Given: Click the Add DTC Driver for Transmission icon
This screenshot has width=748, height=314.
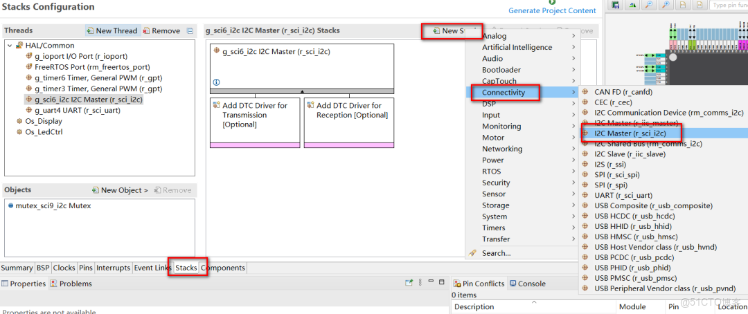Looking at the screenshot, I should 217,105.
